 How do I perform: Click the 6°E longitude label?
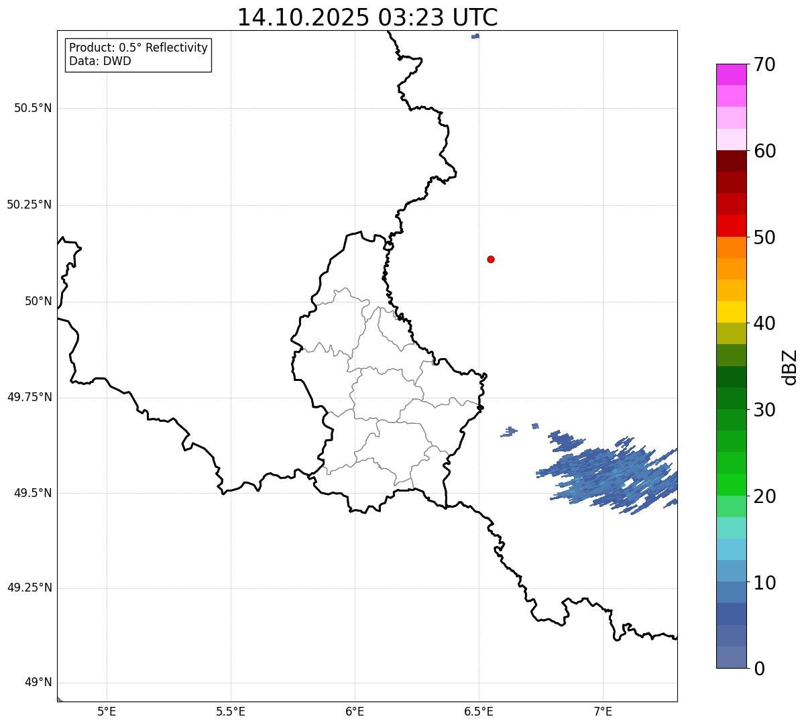[355, 712]
